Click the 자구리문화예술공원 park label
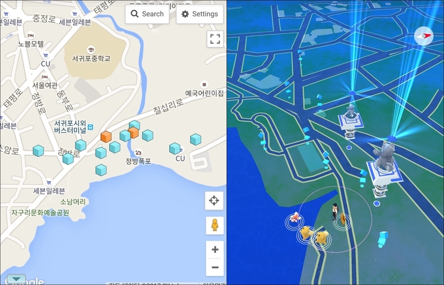The image size is (444, 285). (40, 213)
